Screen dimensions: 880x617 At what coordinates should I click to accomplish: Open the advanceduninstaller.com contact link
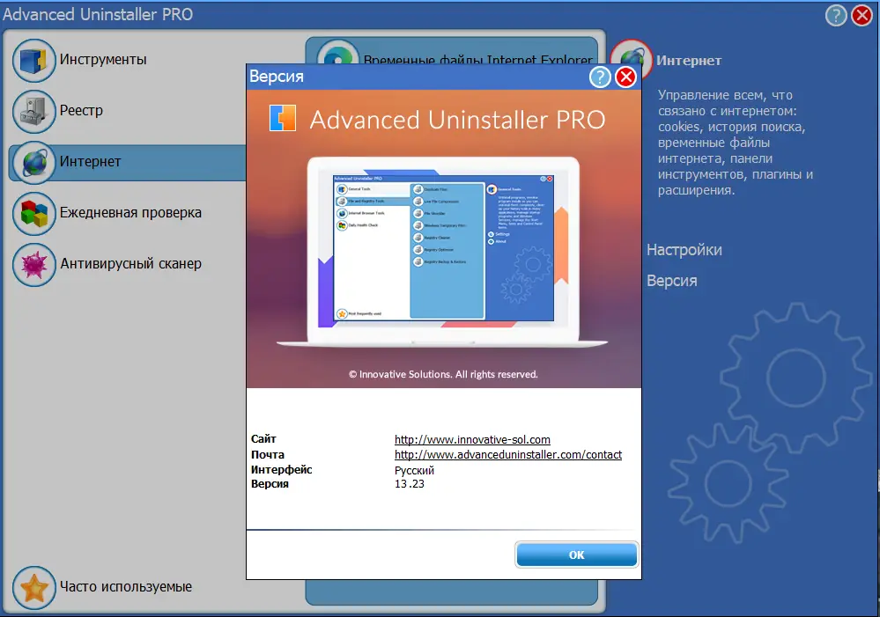507,454
